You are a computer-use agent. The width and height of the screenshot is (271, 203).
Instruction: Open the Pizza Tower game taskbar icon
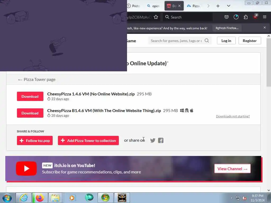point(122,198)
